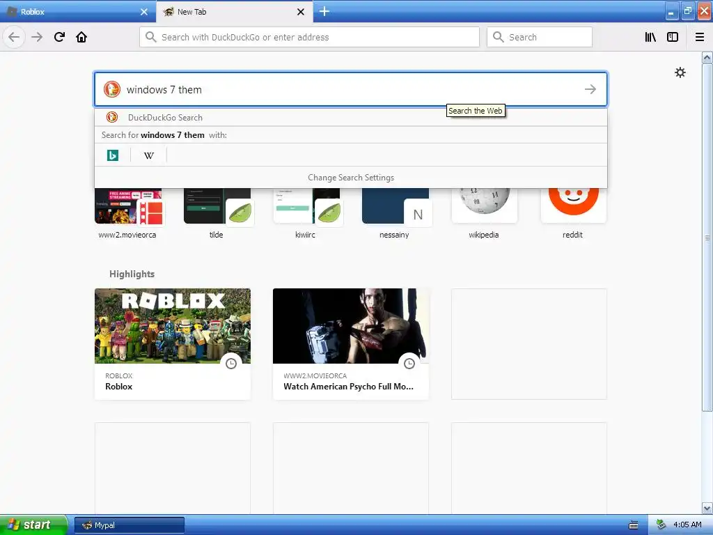Open the kiwiirc top site tile
This screenshot has width=713, height=535.
(306, 213)
